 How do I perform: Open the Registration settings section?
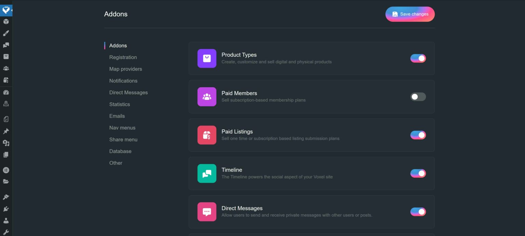pos(123,57)
